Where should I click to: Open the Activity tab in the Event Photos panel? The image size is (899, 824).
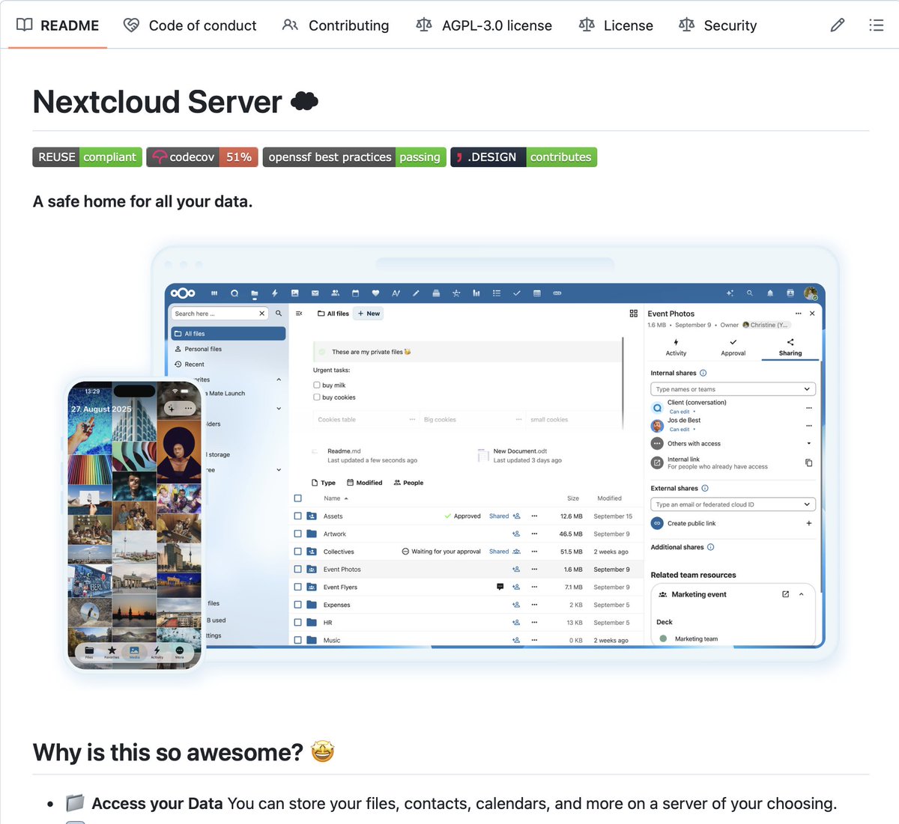tap(676, 347)
